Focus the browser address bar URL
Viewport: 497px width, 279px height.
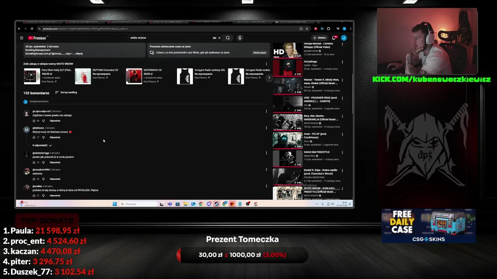click(85, 29)
